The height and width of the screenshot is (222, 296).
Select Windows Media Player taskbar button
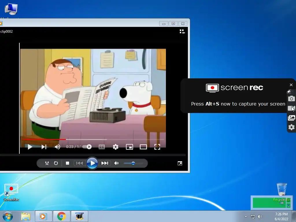click(44, 216)
